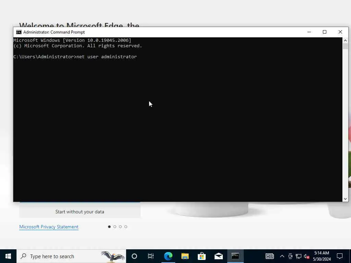
Task: Click the muted volume tray icon
Action: point(306,256)
